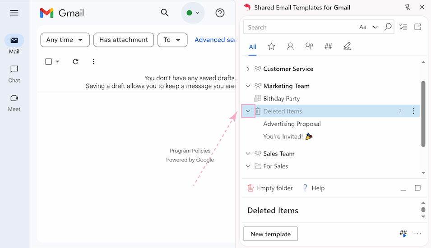Image resolution: width=431 pixels, height=248 pixels.
Task: Toggle the Has attachment filter chip
Action: [123, 40]
